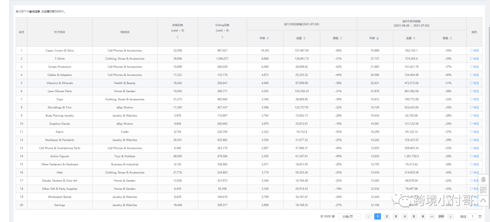Click the back-to-top arrow icon
490x222 pixels.
pyautogui.click(x=483, y=200)
